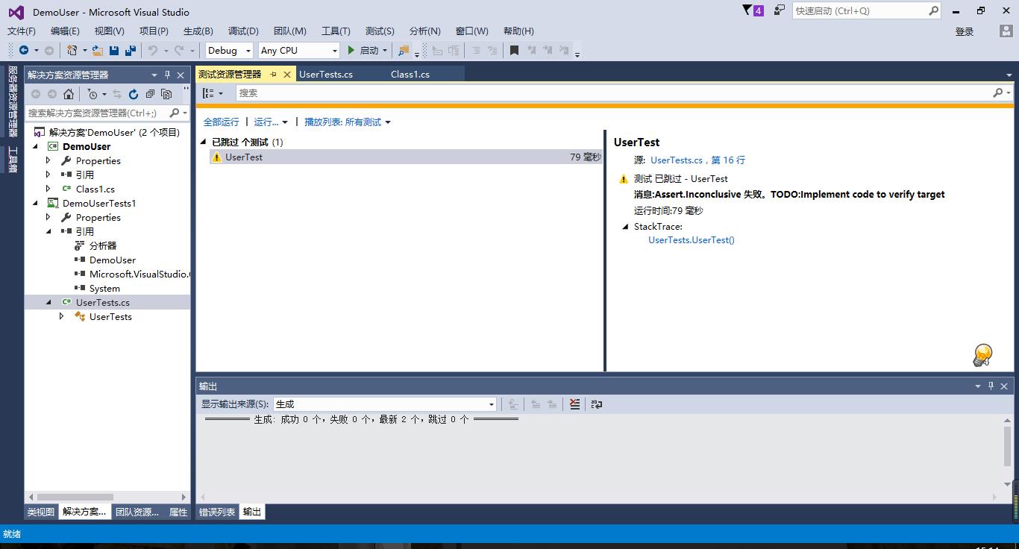Screen dimensions: 1019x549
Task: Click the Home icon in Solution Explorer
Action: coord(69,94)
